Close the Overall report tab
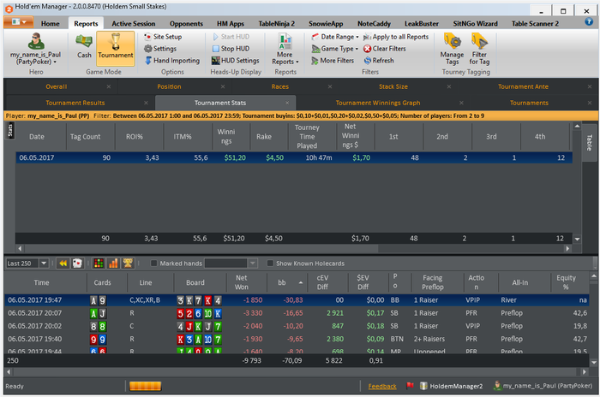600x397 pixels. coord(109,86)
